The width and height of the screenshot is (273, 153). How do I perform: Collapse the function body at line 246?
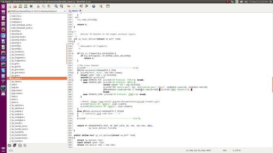point(73,42)
